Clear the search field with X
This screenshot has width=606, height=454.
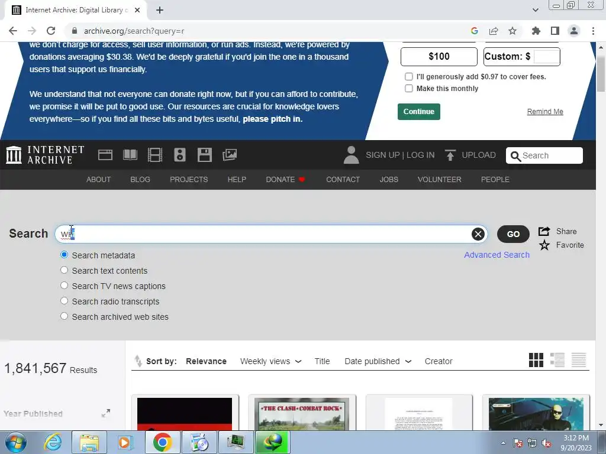coord(478,234)
